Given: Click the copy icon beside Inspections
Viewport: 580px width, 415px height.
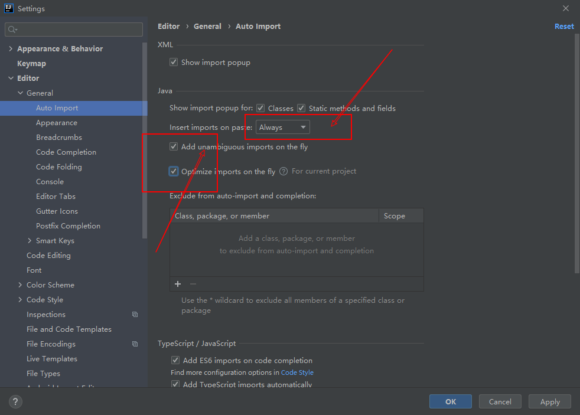Looking at the screenshot, I should tap(135, 315).
